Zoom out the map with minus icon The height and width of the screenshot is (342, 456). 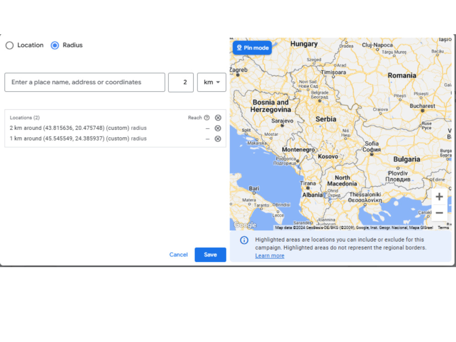pos(439,213)
